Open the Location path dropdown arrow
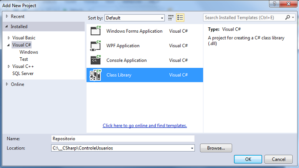The width and height of the screenshot is (299, 168). [192, 148]
